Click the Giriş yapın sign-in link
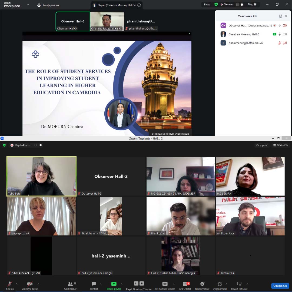292x292 pixels. click(262, 145)
